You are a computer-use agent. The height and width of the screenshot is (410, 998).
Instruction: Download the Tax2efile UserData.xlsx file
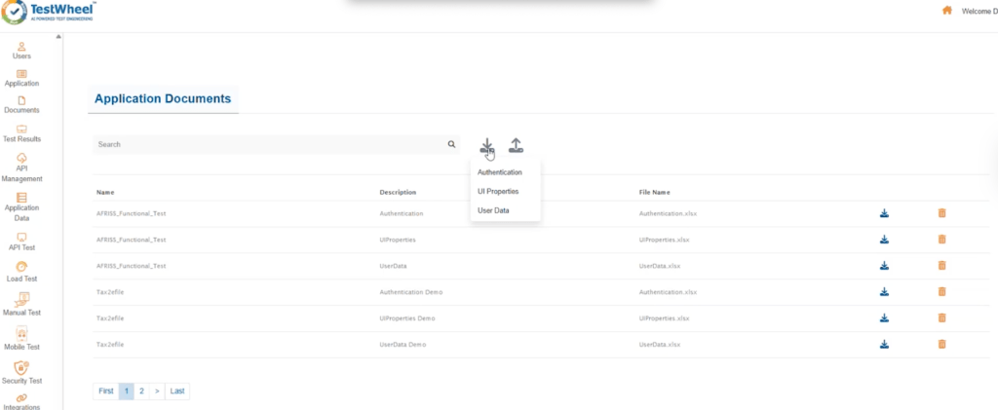point(884,344)
